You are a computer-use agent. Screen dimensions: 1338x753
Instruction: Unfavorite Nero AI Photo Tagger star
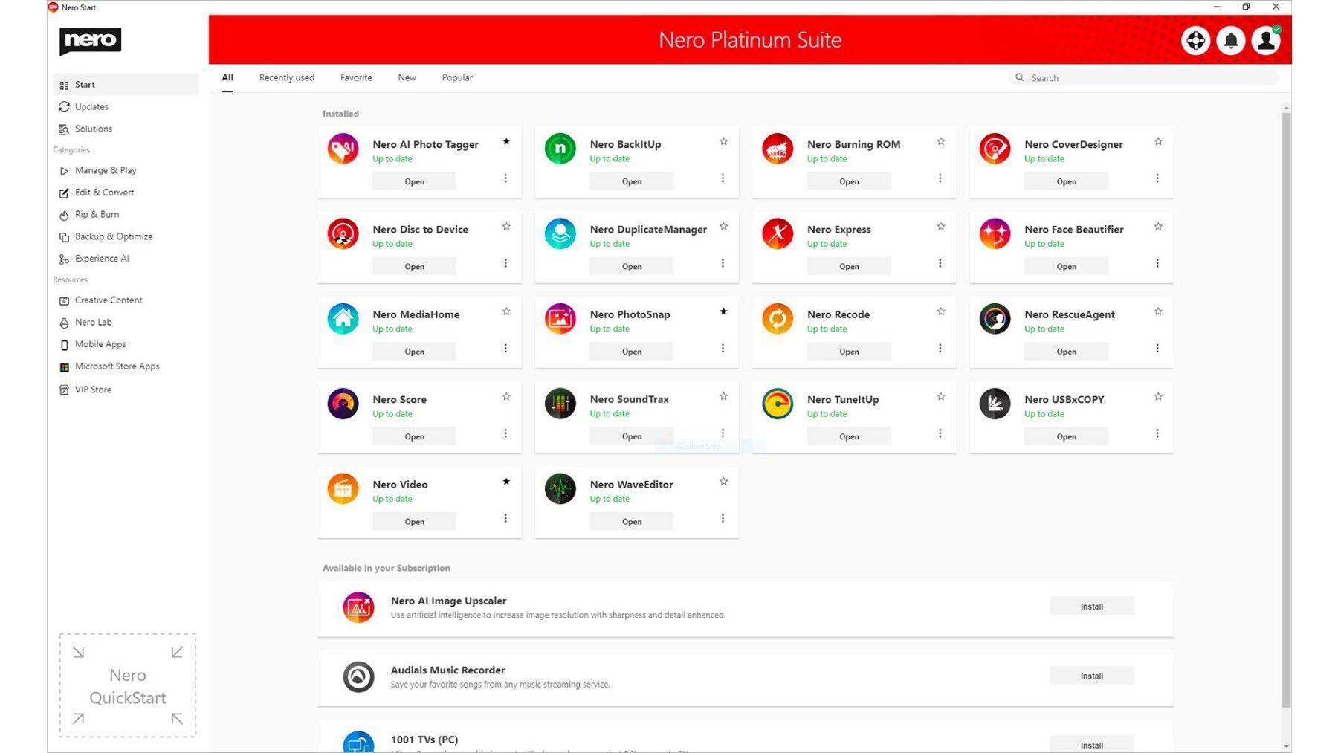tap(506, 141)
